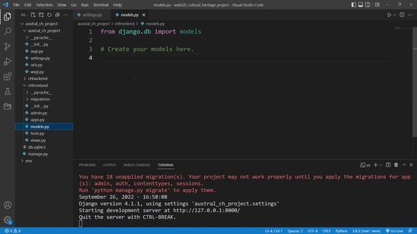Click New Folder icon in Explorer
The height and width of the screenshot is (234, 417).
pos(41,15)
